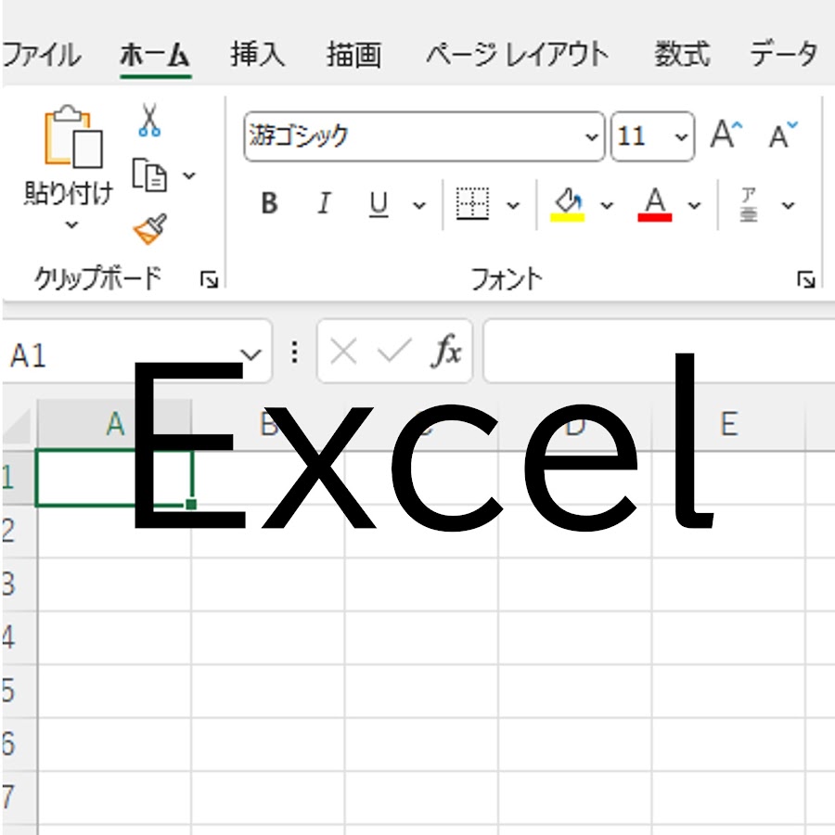Apply borders with the border icon

(472, 203)
